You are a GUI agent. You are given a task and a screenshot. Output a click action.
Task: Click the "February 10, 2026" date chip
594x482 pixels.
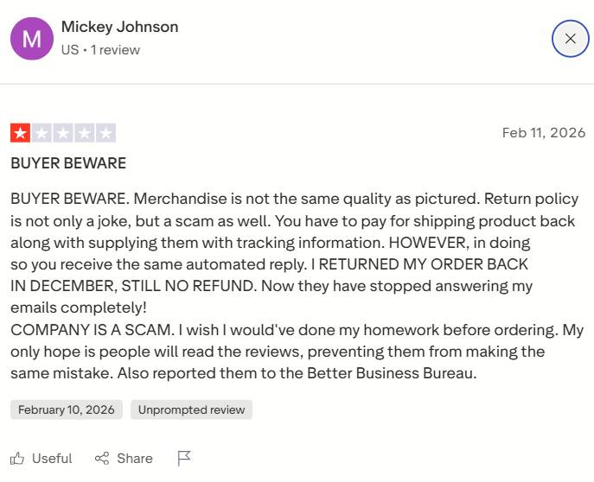point(67,409)
